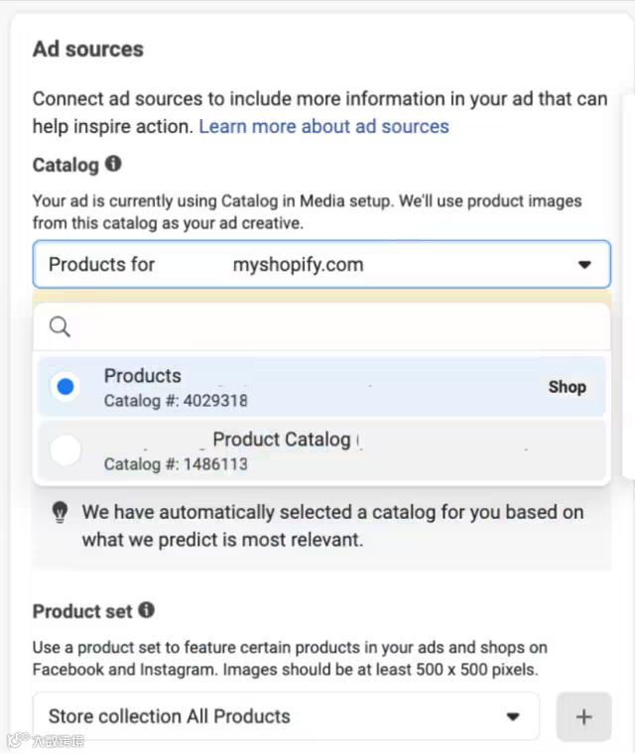Click the watermark logo in bottom-left corner
635x754 pixels.
click(x=16, y=740)
